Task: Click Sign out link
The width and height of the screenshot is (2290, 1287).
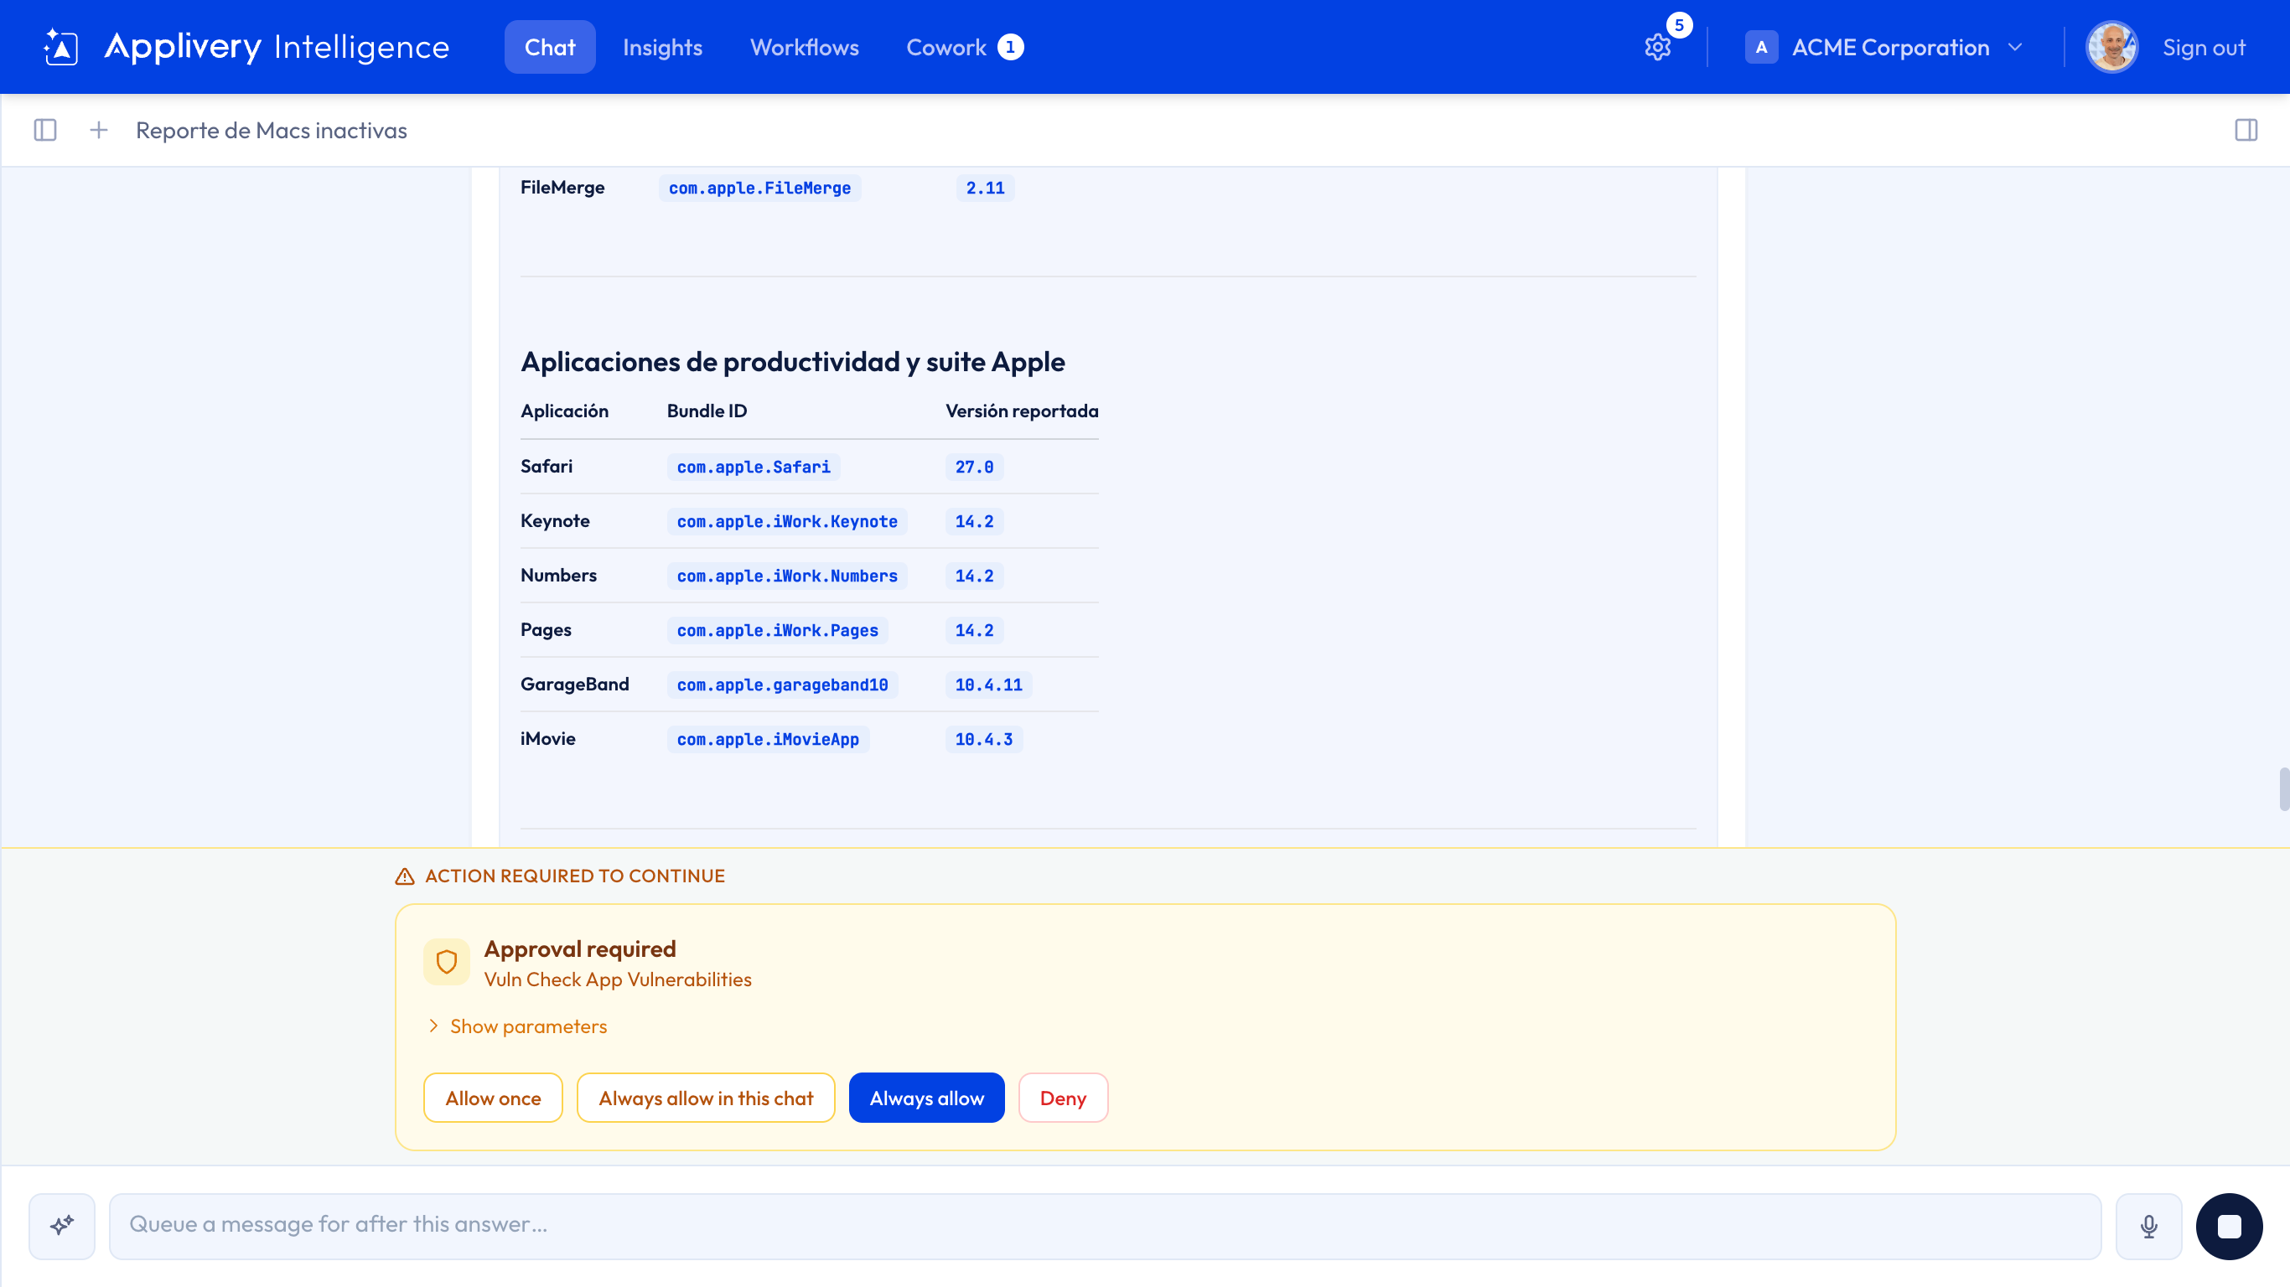Action: 2204,47
